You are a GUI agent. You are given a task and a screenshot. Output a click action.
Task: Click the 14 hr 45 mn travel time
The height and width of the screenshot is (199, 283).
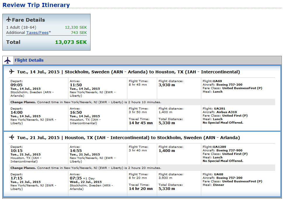coord(141,123)
